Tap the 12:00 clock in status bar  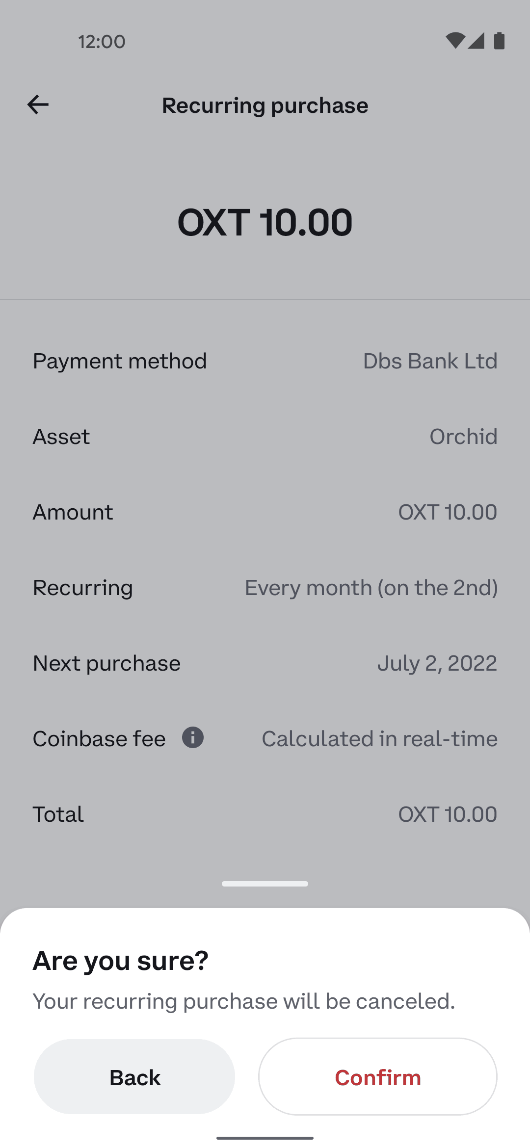pos(102,42)
